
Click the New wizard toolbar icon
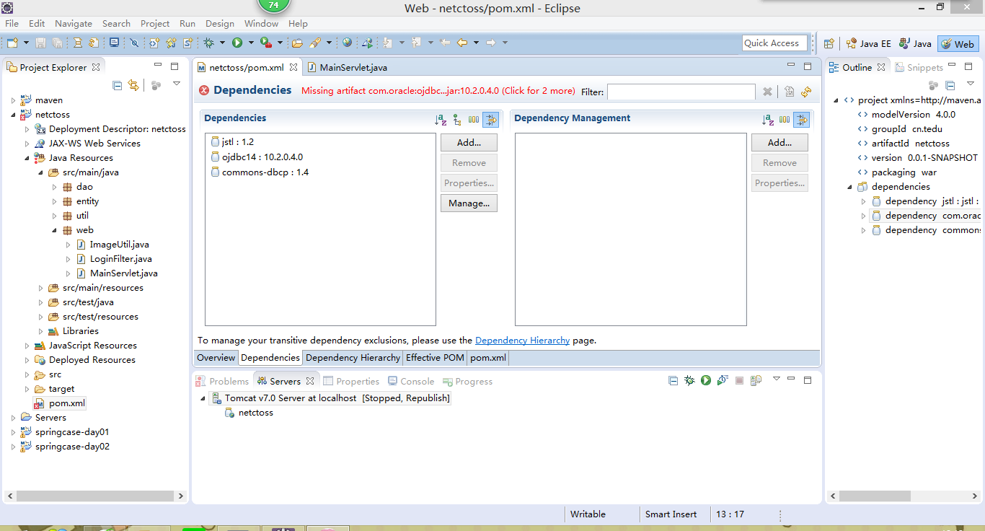[x=12, y=43]
